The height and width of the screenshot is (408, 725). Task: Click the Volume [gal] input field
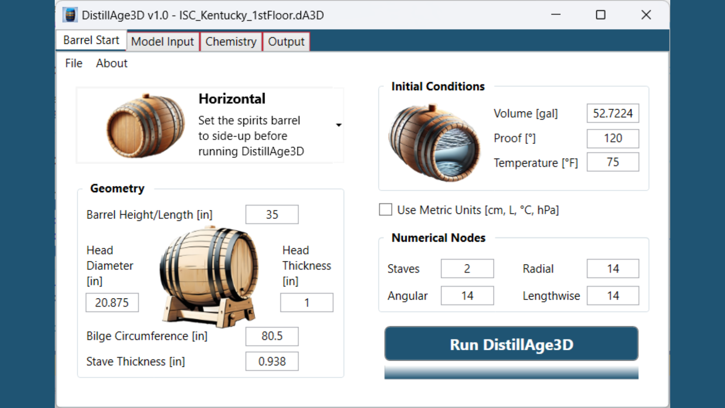click(x=612, y=113)
